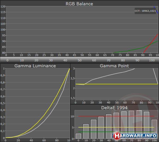Click the red threshold line in DeltaE chart
This screenshot has height=142, width=159.
[x=116, y=116]
